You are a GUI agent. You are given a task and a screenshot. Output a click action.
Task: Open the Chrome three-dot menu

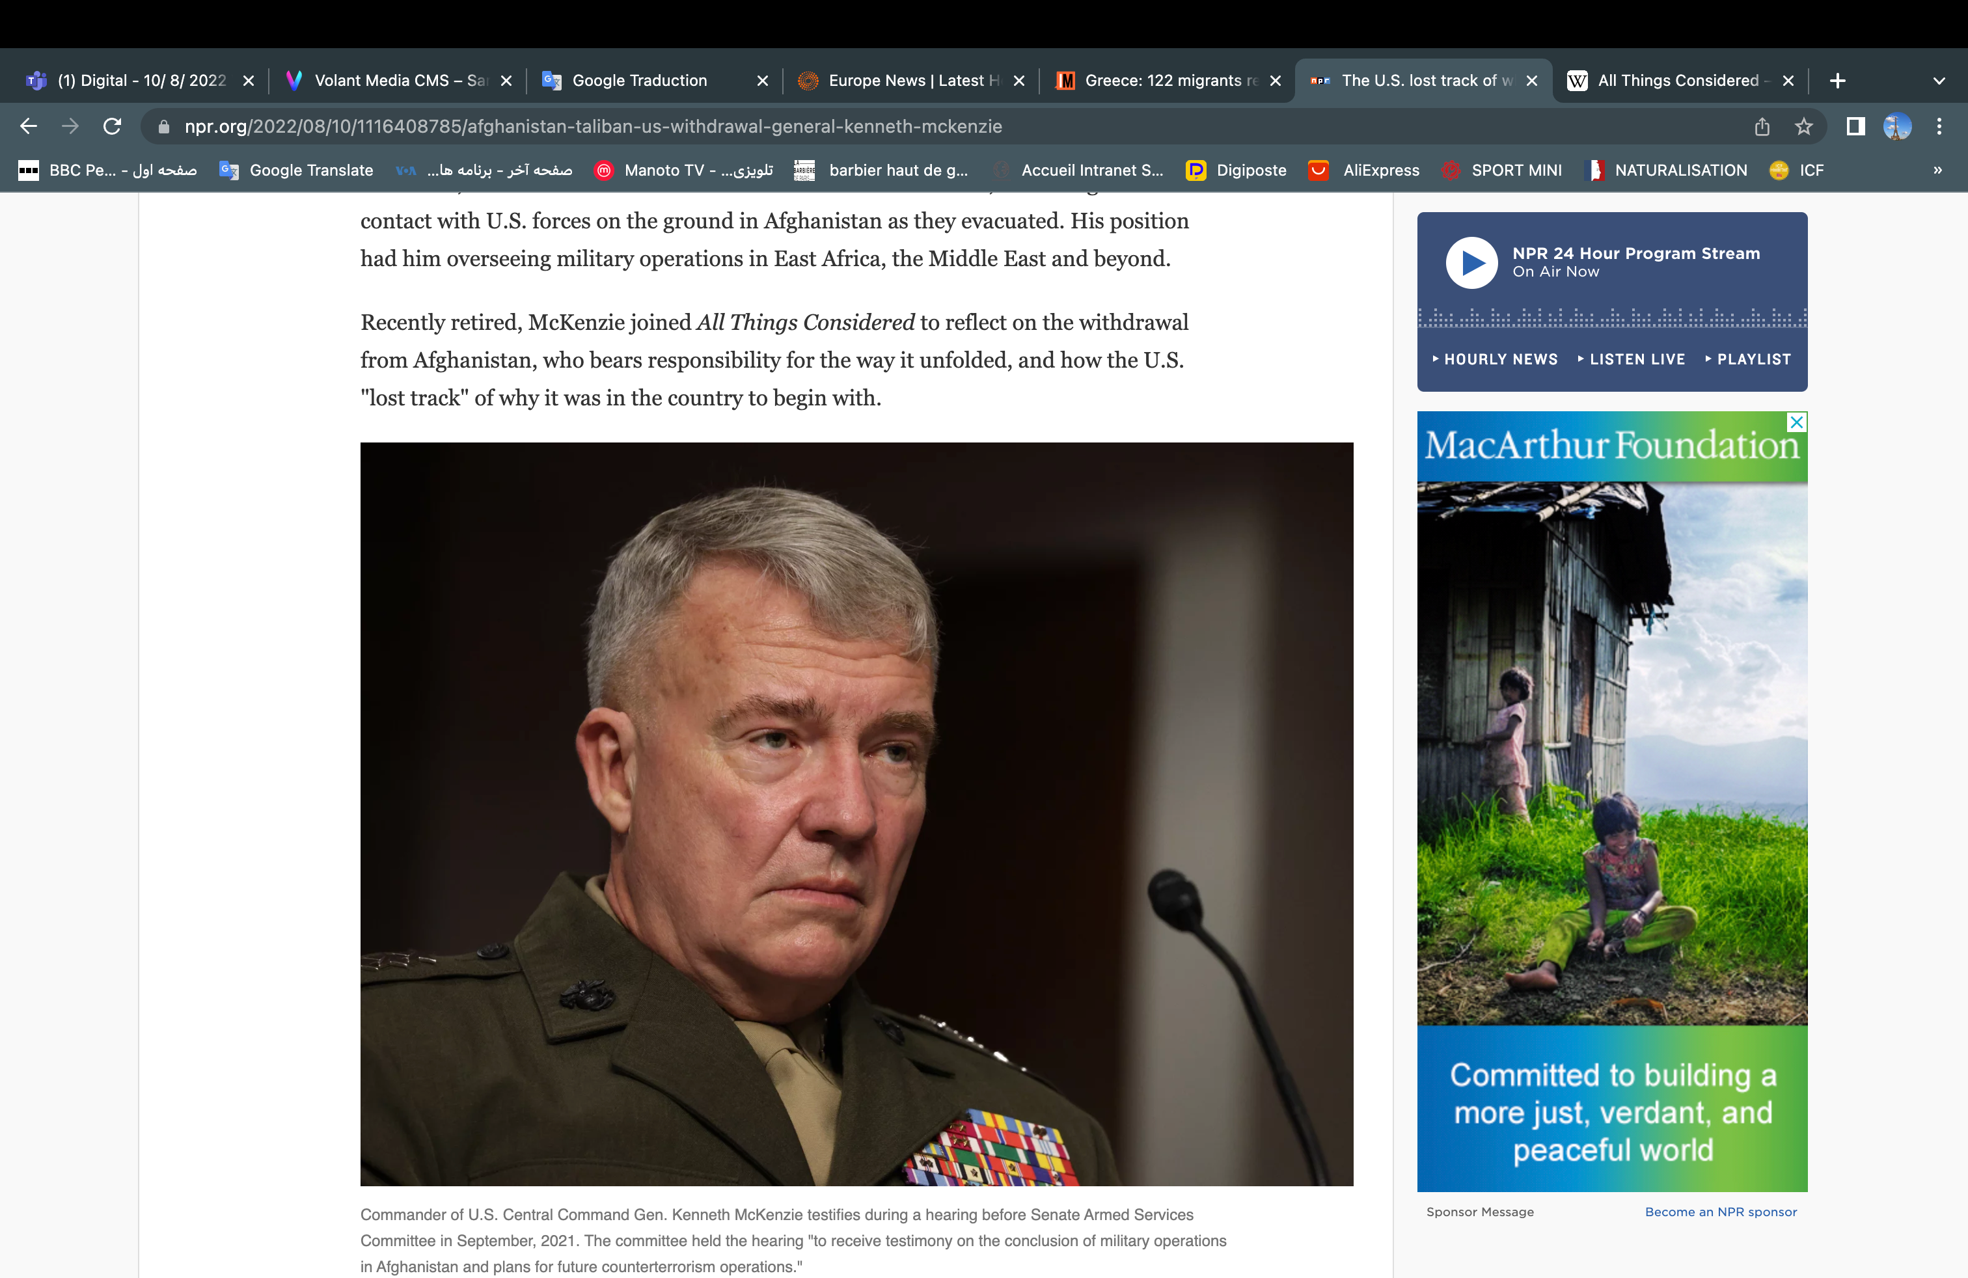(x=1939, y=126)
